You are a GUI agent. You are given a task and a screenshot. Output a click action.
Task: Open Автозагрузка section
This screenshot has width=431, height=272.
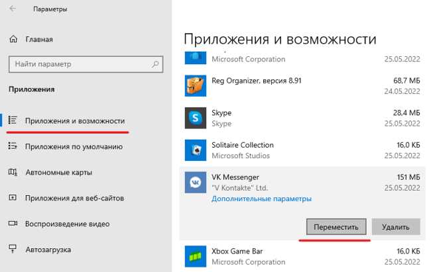[48, 249]
